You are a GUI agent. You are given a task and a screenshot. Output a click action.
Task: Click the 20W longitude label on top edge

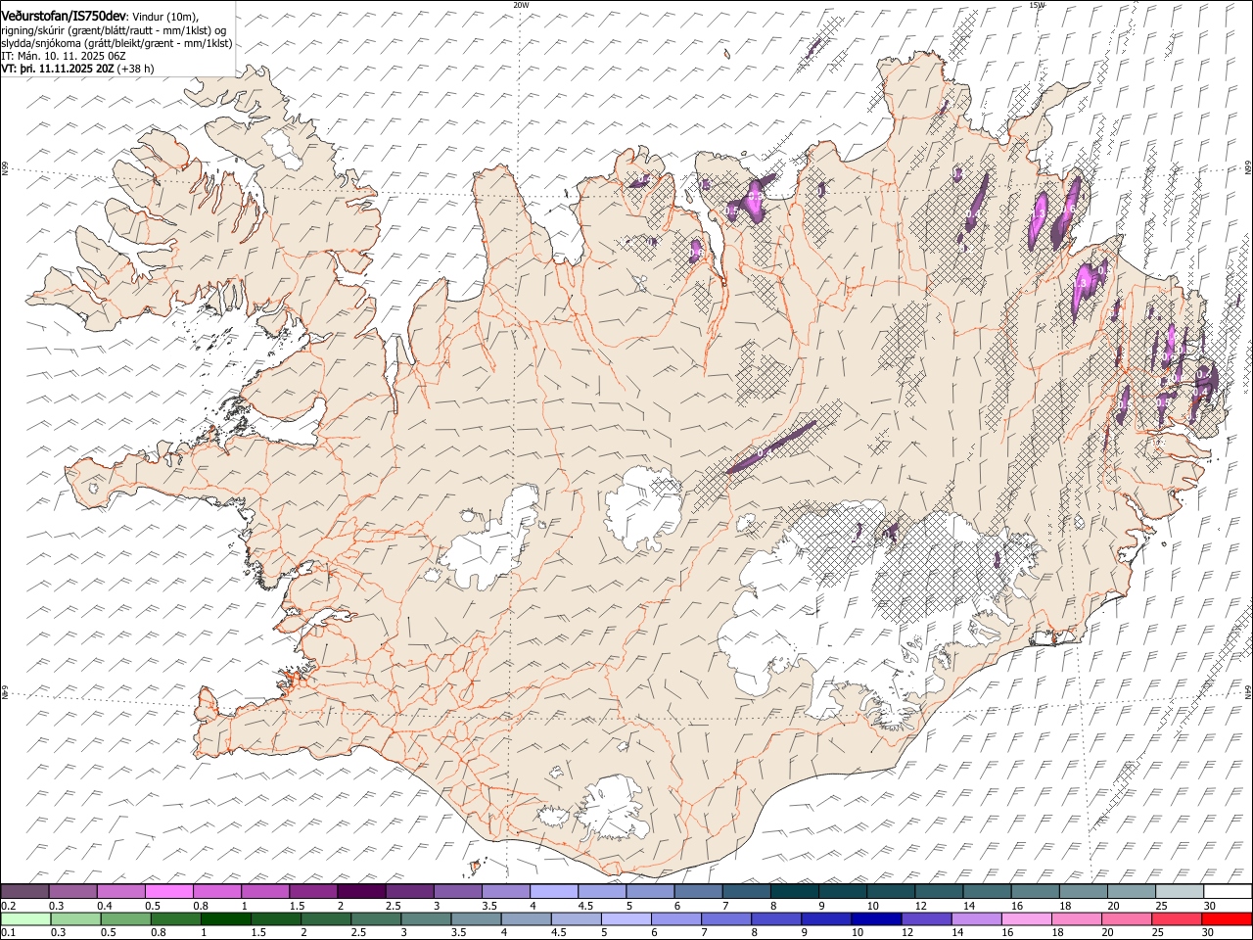click(x=521, y=5)
